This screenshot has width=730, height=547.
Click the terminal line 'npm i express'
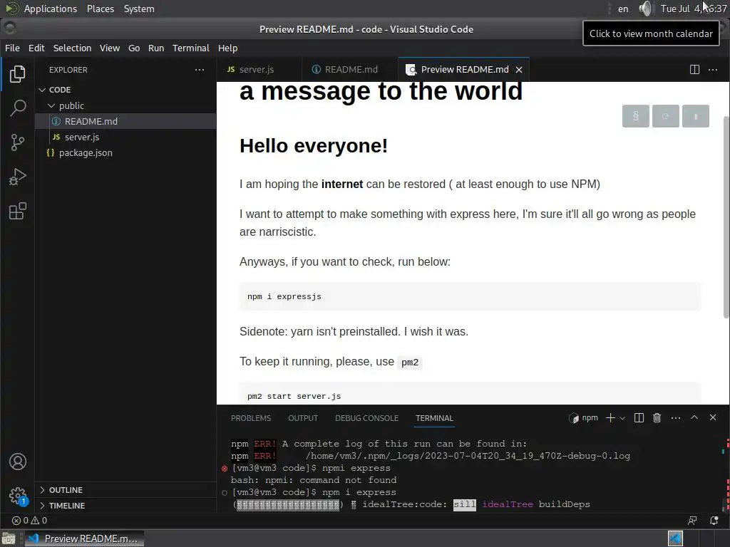[359, 492]
